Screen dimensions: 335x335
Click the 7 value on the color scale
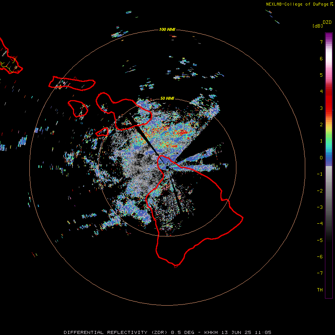pyautogui.click(x=321, y=42)
